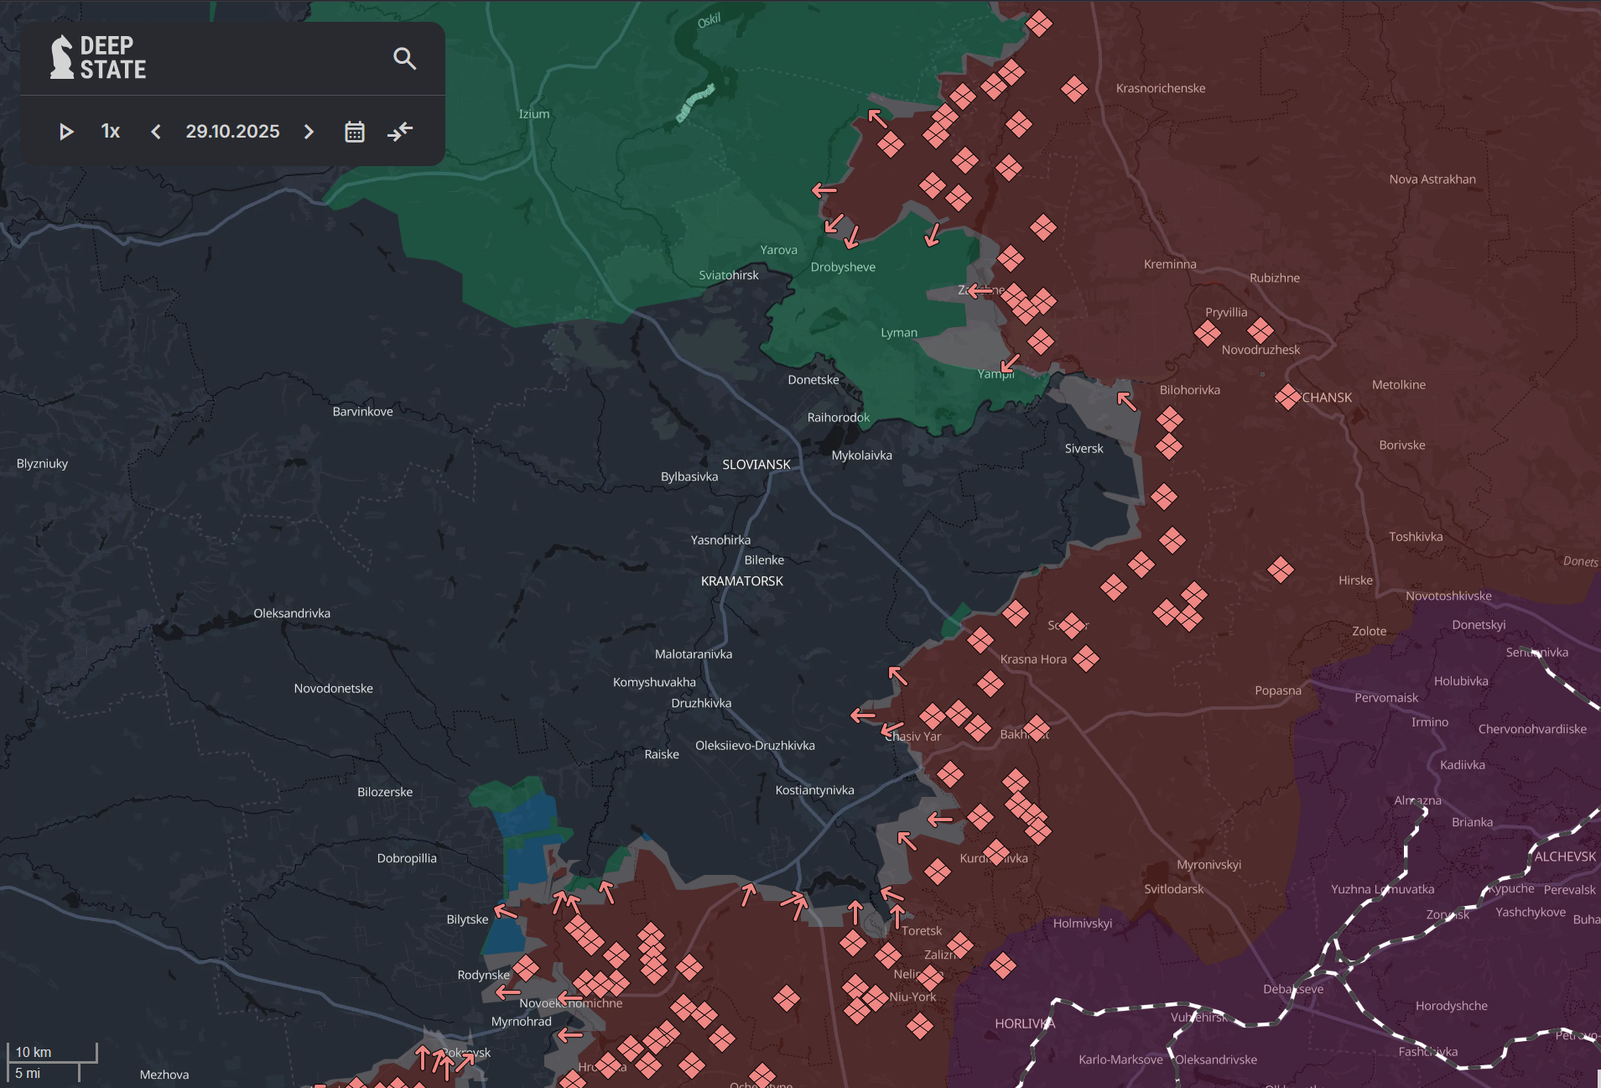Advance to the next day with right chevron
The width and height of the screenshot is (1601, 1088).
[x=309, y=131]
